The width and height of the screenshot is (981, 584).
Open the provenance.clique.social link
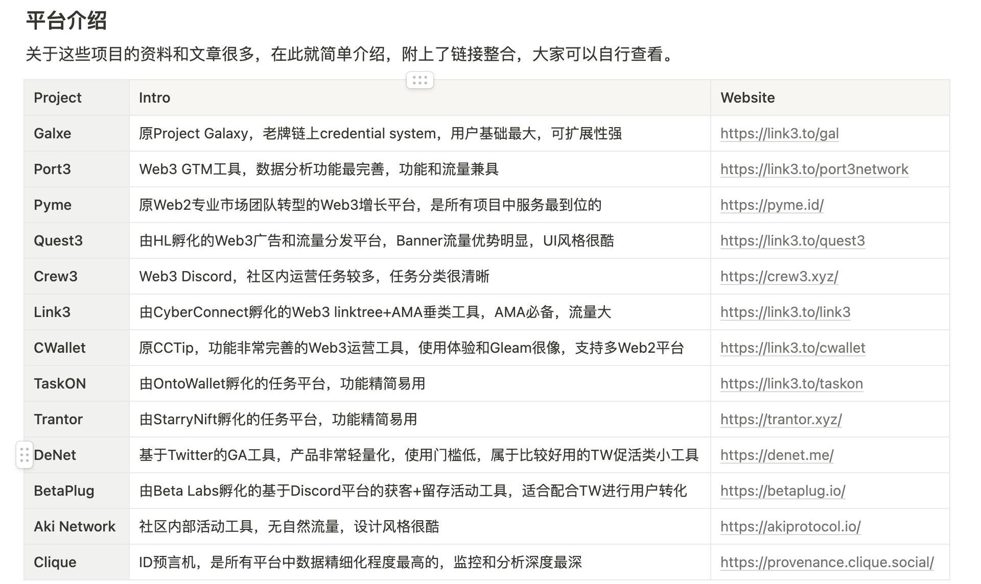(x=827, y=562)
